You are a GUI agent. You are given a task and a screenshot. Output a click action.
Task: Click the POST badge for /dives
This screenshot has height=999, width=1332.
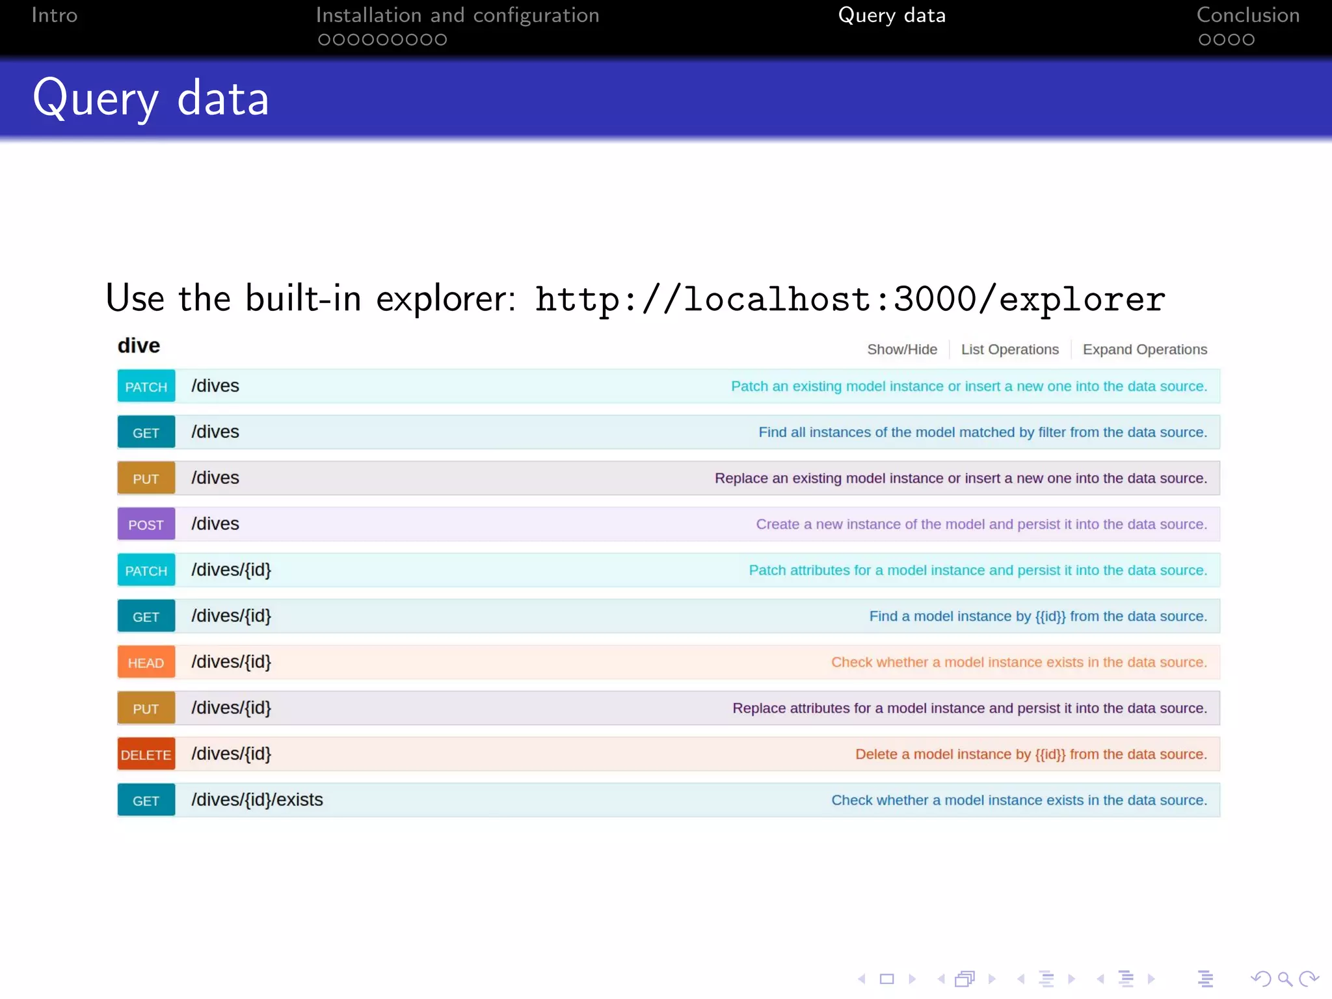pyautogui.click(x=146, y=524)
